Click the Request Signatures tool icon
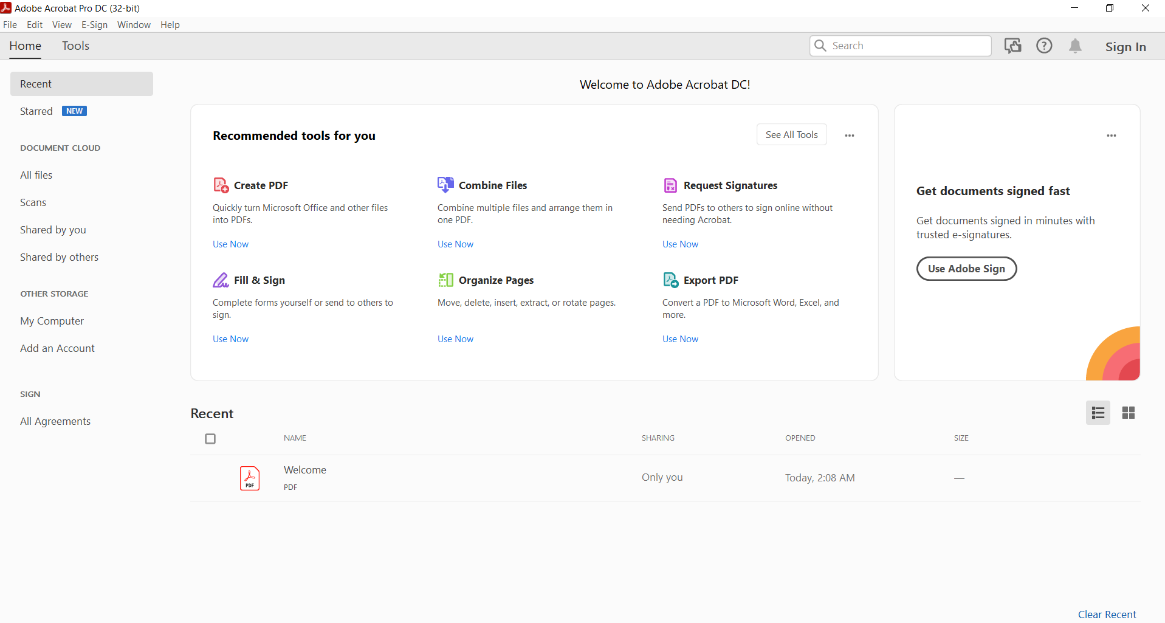Viewport: 1165px width, 623px height. click(670, 185)
